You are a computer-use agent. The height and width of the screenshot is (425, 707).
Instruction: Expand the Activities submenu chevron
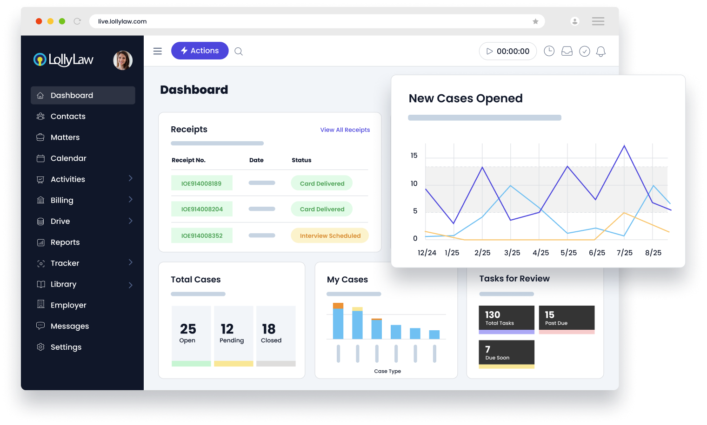(131, 178)
